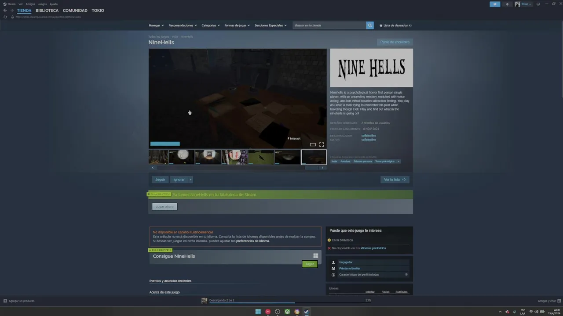Open volume control in system tray
This screenshot has height=316, width=563.
point(537,312)
